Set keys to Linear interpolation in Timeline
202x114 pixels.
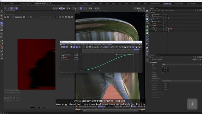click(101, 47)
